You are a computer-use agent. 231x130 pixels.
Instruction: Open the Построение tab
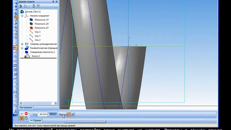coord(26,108)
